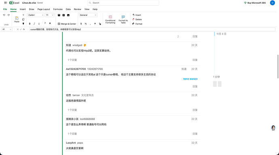Screen dimensions: 279x155
Task: Click into the formula bar text
Action: pyautogui.click(x=152, y=29)
